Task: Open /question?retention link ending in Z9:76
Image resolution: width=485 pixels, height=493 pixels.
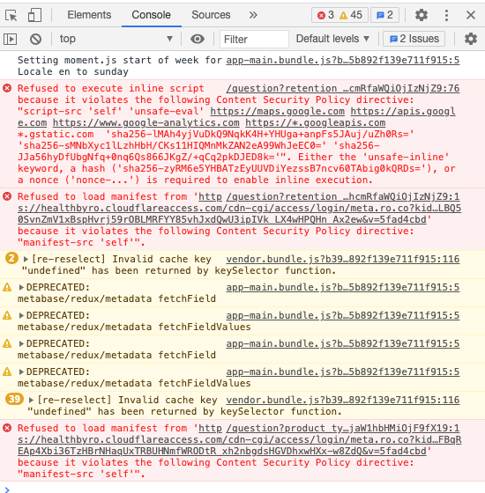Action: (343, 88)
